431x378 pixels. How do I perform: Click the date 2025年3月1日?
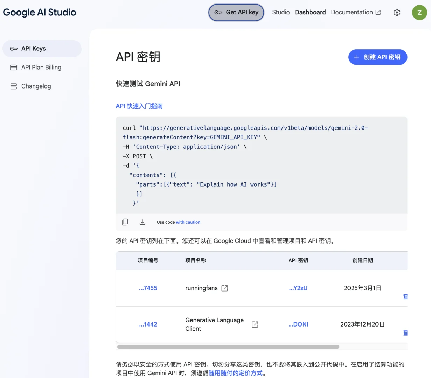click(362, 288)
